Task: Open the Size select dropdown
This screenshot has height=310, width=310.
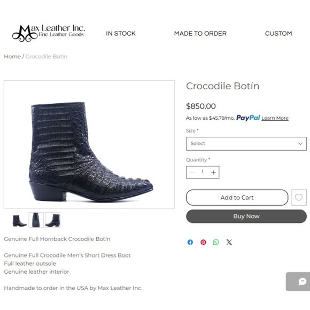Action: point(246,144)
